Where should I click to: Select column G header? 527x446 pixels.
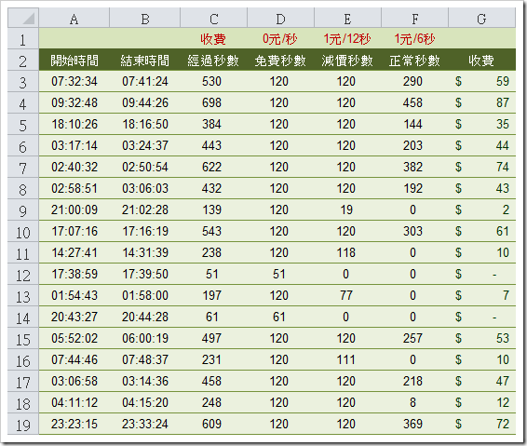pyautogui.click(x=481, y=18)
